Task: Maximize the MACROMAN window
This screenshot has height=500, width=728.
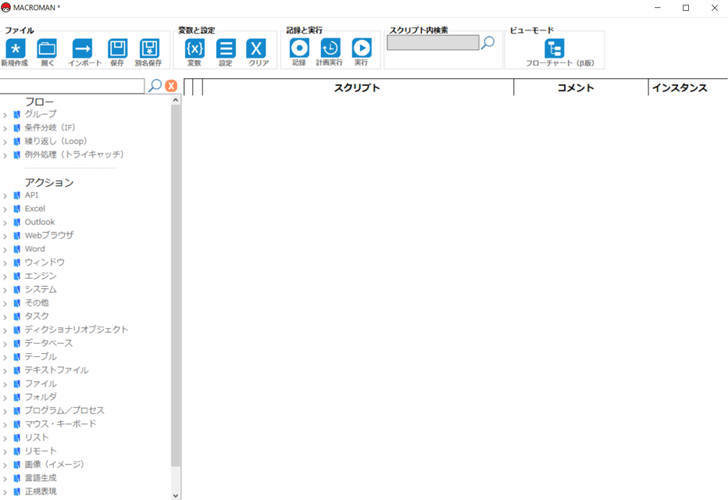Action: point(686,8)
